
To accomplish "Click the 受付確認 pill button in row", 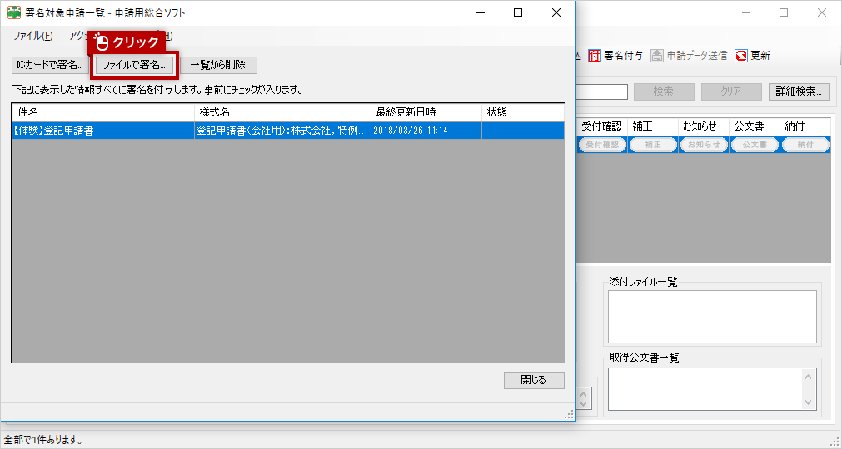I will (602, 145).
